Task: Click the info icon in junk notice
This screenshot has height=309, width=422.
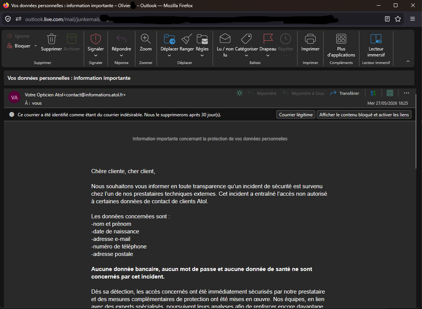Action: click(x=12, y=114)
